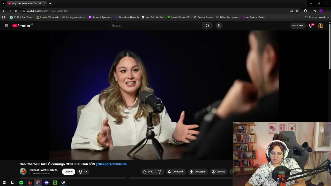Go back in browser history
The width and height of the screenshot is (331, 186).
[4, 11]
